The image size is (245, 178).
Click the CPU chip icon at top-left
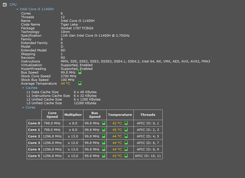[x=4, y=5]
